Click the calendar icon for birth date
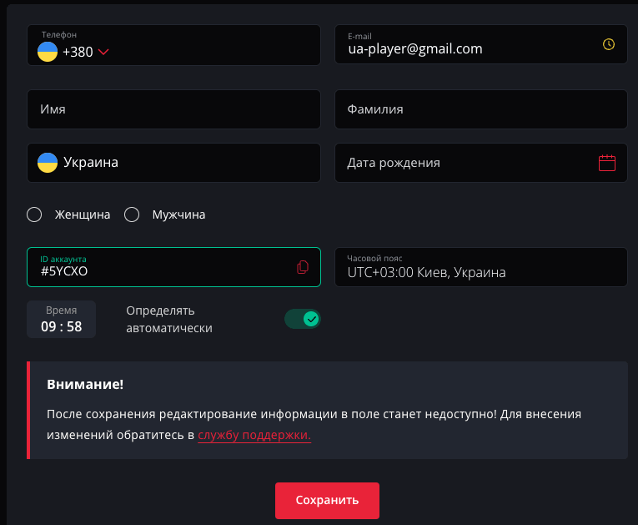This screenshot has width=638, height=525. tap(607, 163)
